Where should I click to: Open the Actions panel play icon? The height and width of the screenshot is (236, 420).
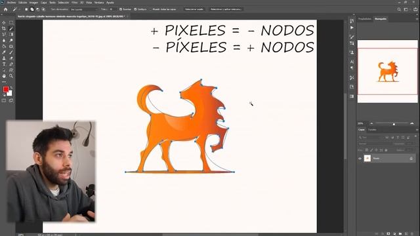[352, 28]
